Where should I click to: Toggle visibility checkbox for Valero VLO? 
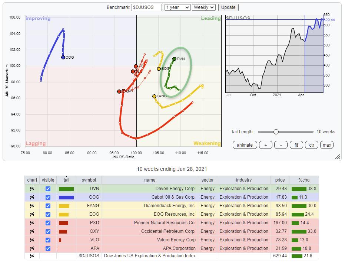point(48,240)
